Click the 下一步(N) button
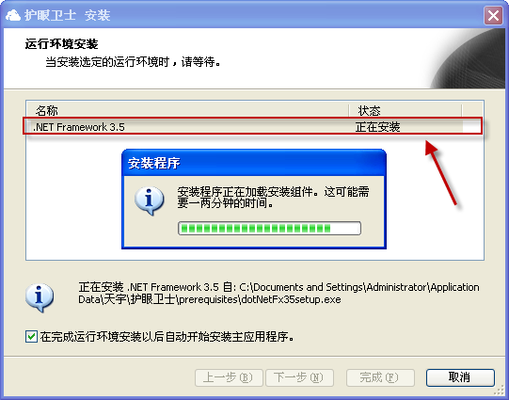 299,377
